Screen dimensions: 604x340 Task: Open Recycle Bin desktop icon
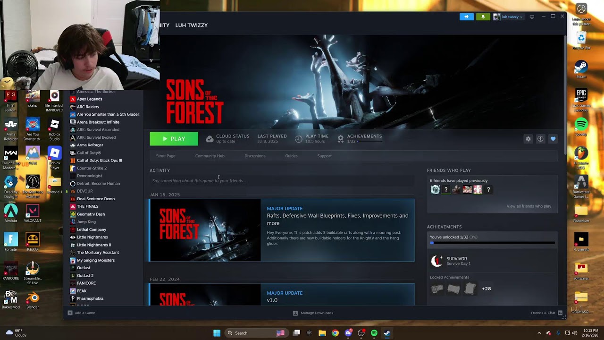(x=581, y=40)
